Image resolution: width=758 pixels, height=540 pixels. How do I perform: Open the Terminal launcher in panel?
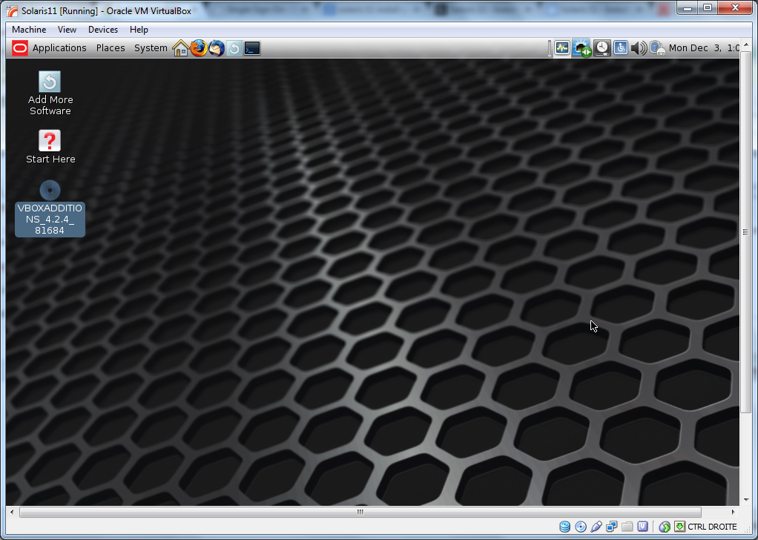coord(252,48)
